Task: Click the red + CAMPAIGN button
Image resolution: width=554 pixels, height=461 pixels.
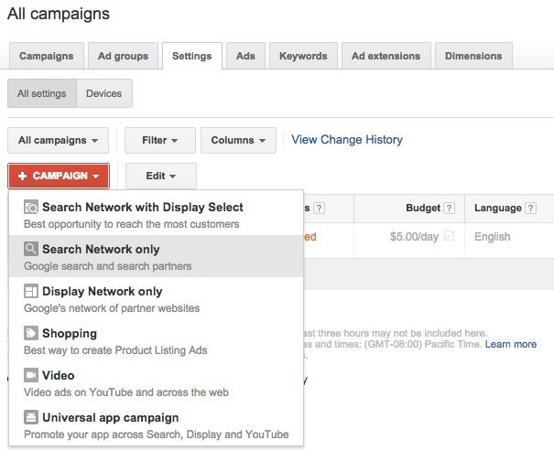Action: 59,176
